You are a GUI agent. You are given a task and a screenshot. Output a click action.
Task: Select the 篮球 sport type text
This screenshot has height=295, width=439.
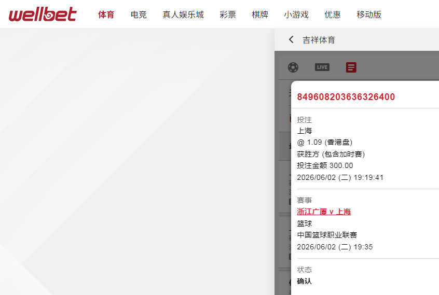pos(304,223)
